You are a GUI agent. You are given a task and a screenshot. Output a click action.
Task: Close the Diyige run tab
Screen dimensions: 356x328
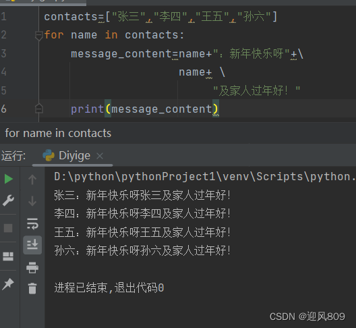[x=100, y=156]
